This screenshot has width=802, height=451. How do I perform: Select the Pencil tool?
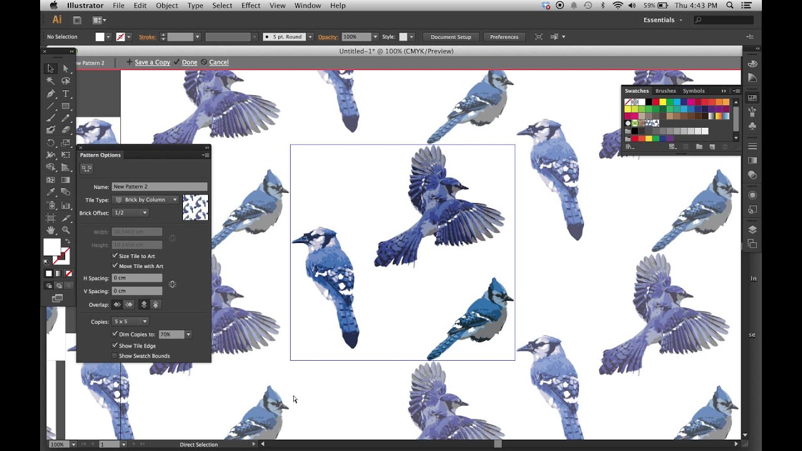65,118
